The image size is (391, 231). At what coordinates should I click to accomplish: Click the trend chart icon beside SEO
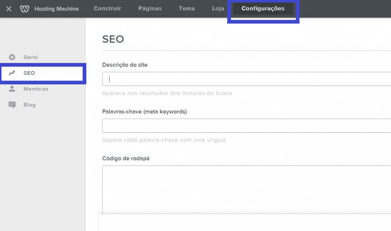click(12, 73)
